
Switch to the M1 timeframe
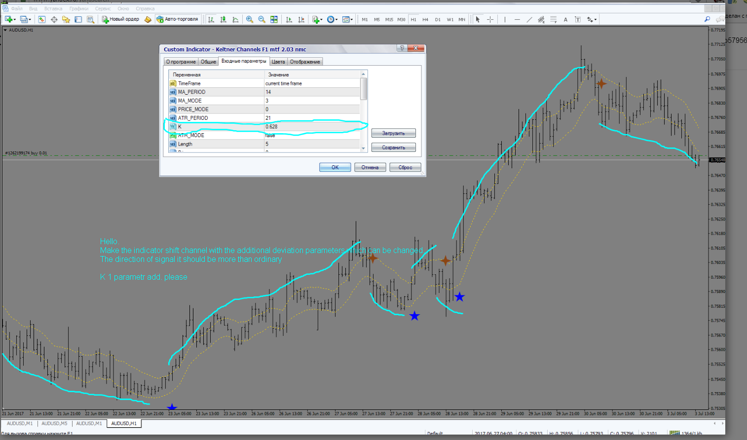click(365, 19)
